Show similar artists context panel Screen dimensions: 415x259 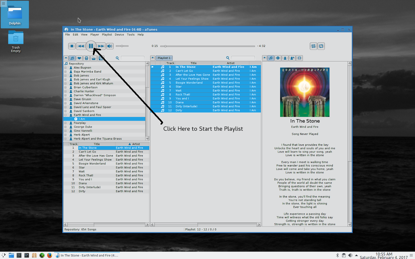click(x=292, y=58)
